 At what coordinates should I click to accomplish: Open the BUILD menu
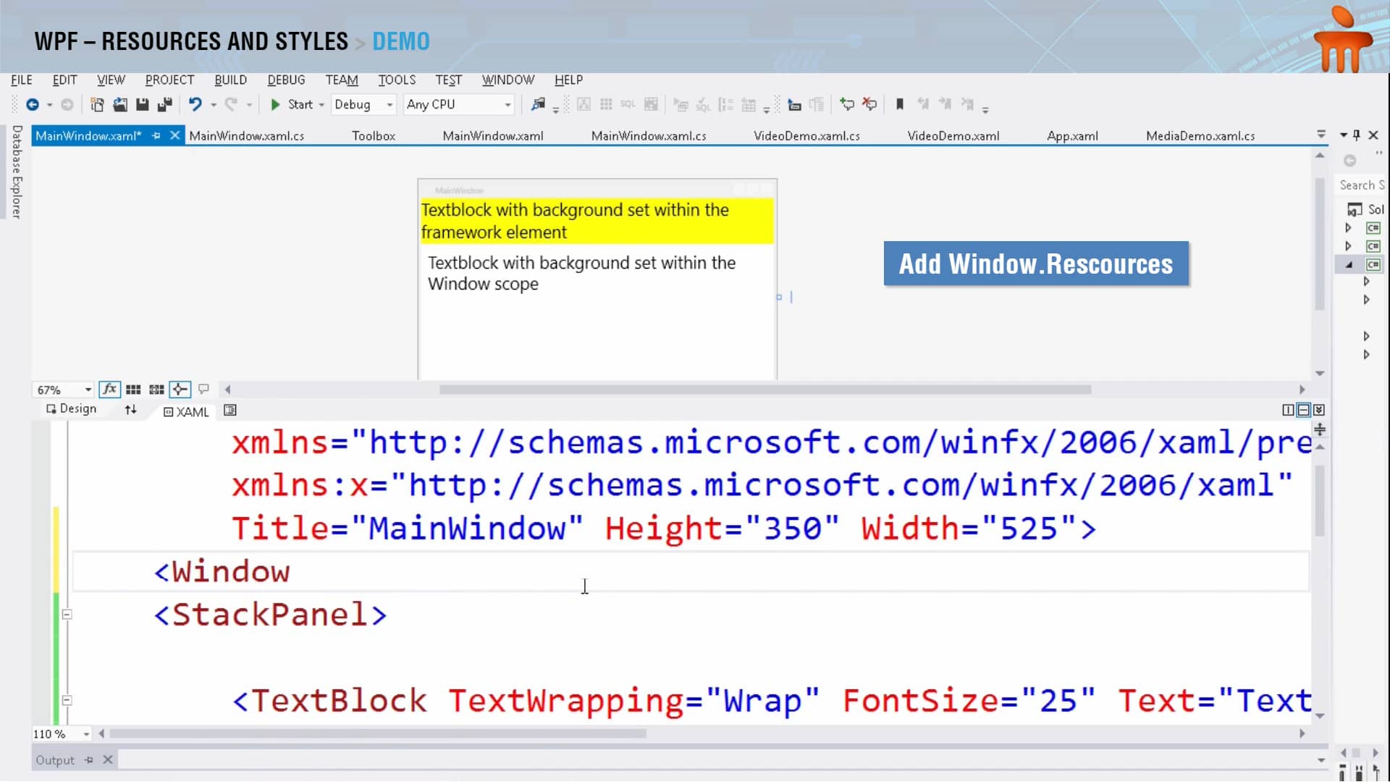pos(230,80)
